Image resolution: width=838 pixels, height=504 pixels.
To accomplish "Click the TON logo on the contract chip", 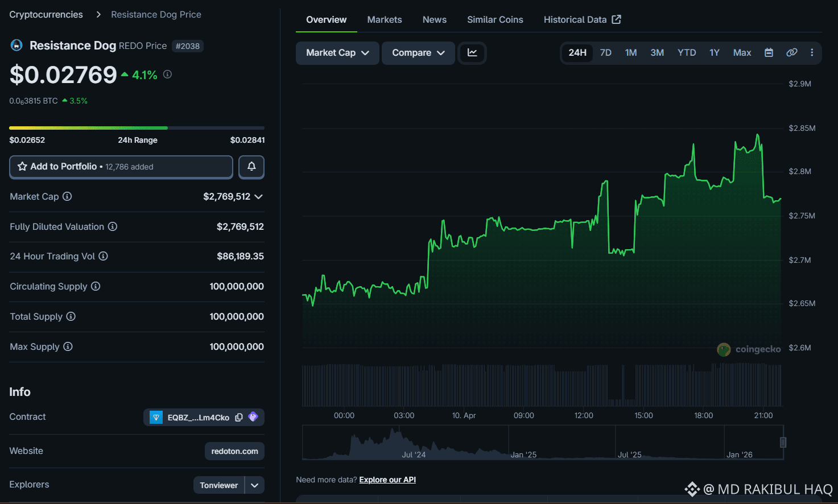I will tap(156, 418).
